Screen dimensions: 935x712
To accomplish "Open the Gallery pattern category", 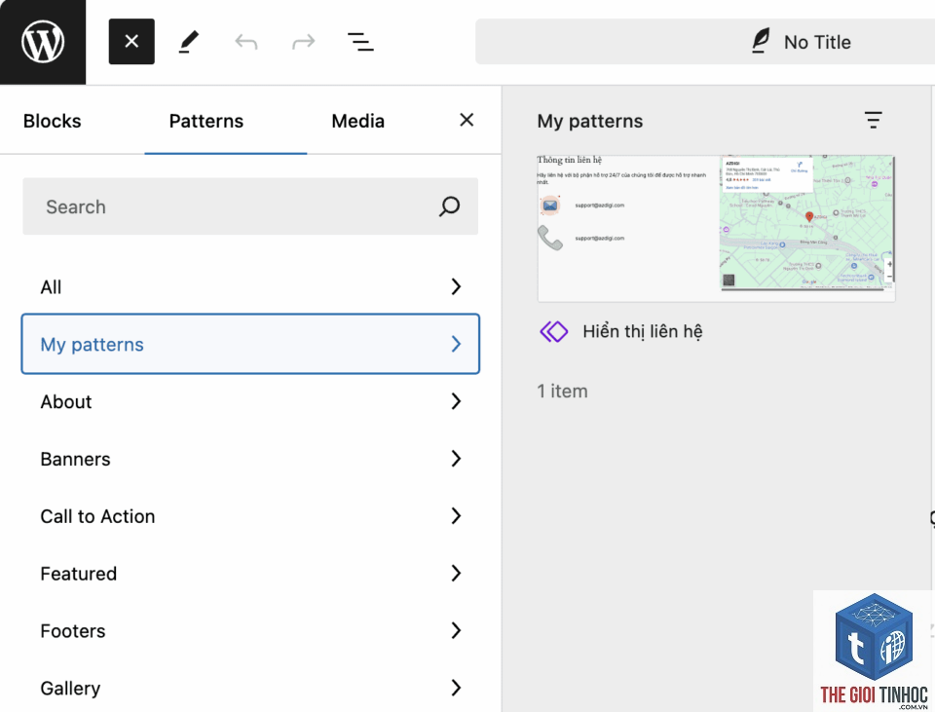I will [x=250, y=688].
